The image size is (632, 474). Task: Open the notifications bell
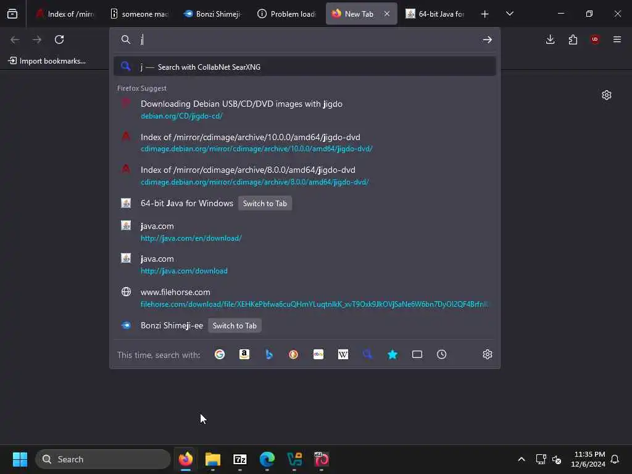click(x=615, y=459)
